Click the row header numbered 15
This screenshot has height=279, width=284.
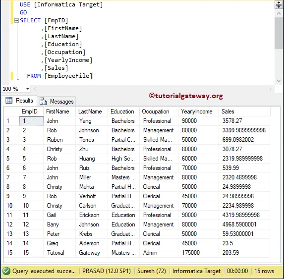coord(11,253)
